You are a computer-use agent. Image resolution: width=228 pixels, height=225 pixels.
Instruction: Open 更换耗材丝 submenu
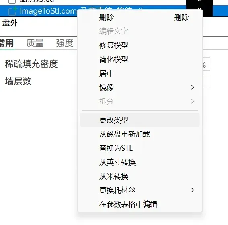(x=140, y=190)
